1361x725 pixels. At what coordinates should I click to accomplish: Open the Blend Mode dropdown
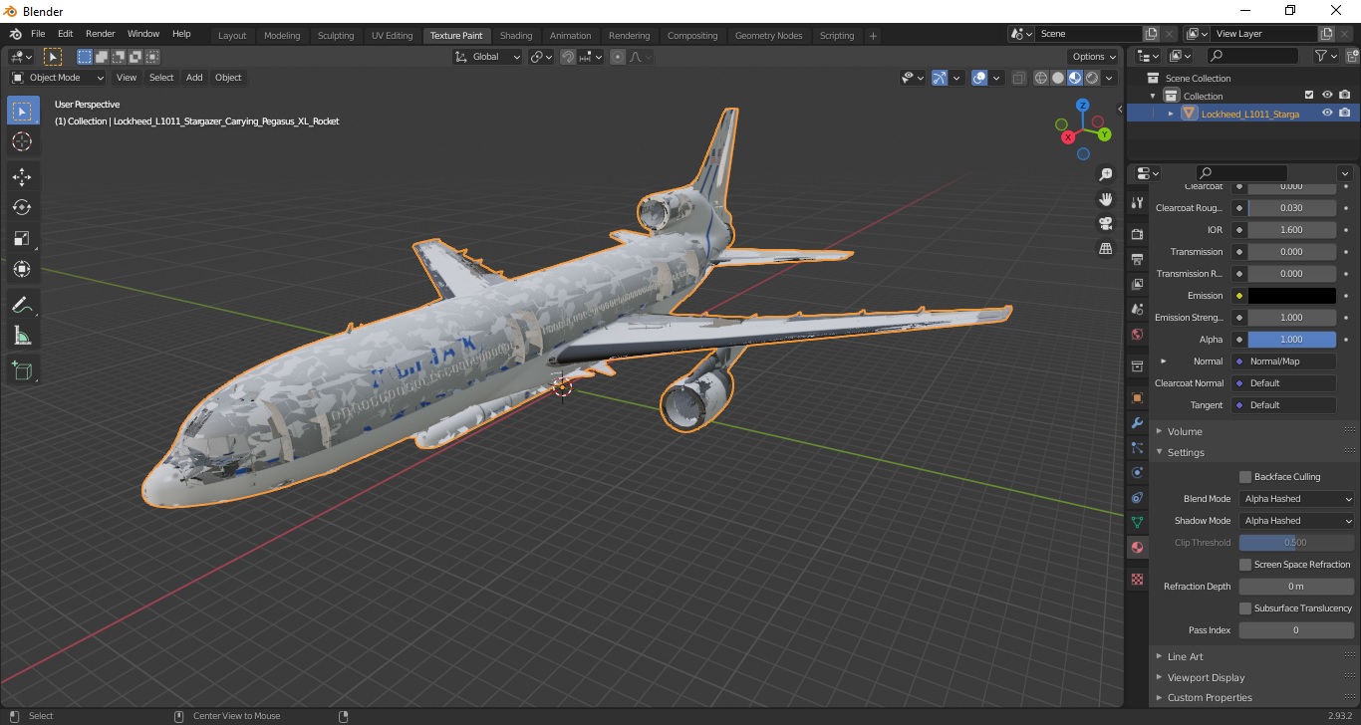[x=1297, y=499]
